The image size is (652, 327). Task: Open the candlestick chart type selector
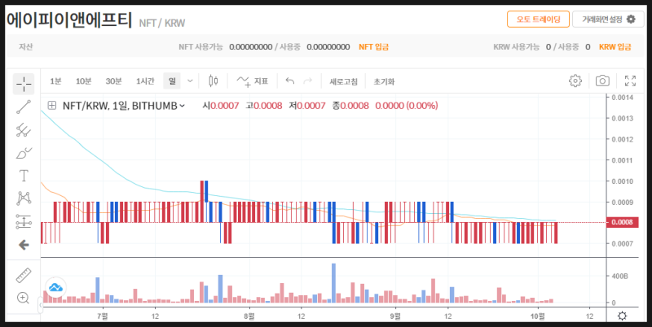pyautogui.click(x=214, y=81)
